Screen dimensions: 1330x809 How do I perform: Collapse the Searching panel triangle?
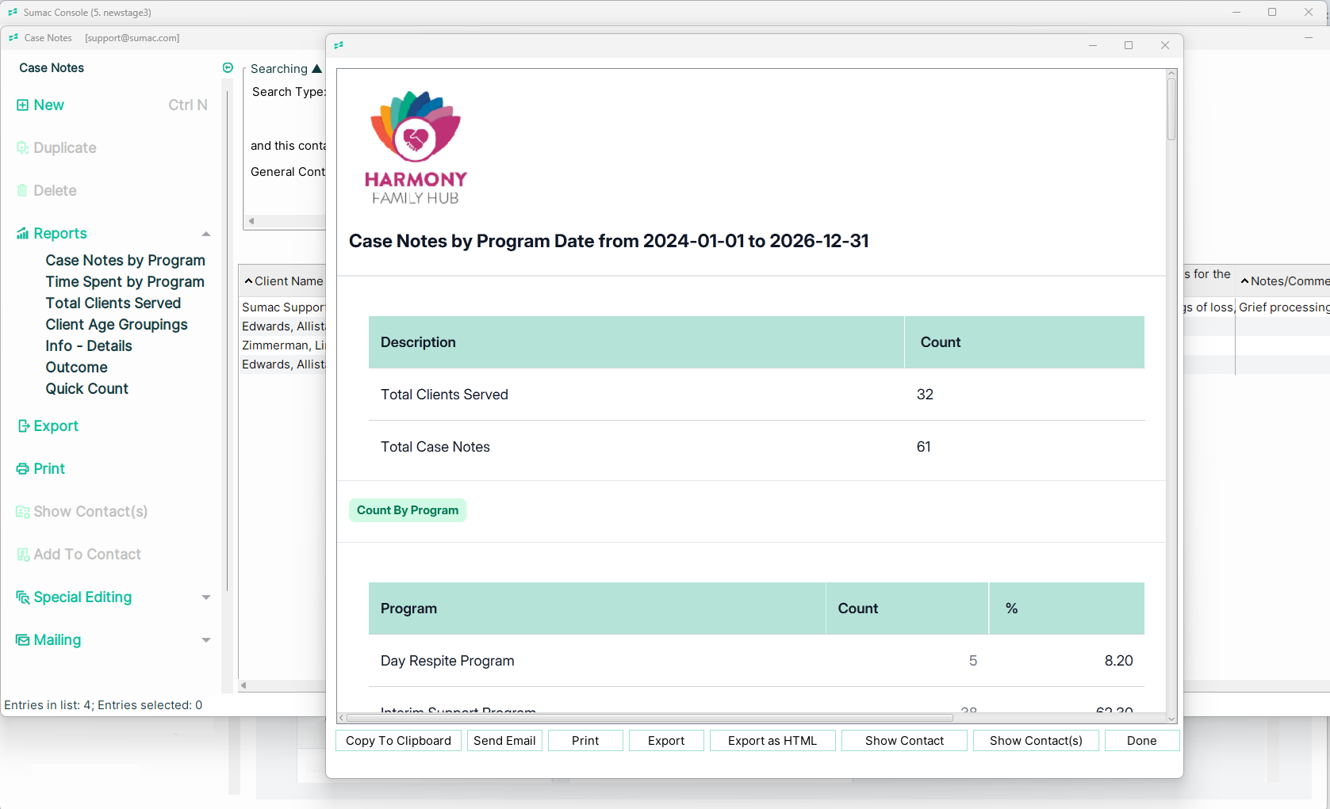(x=317, y=69)
